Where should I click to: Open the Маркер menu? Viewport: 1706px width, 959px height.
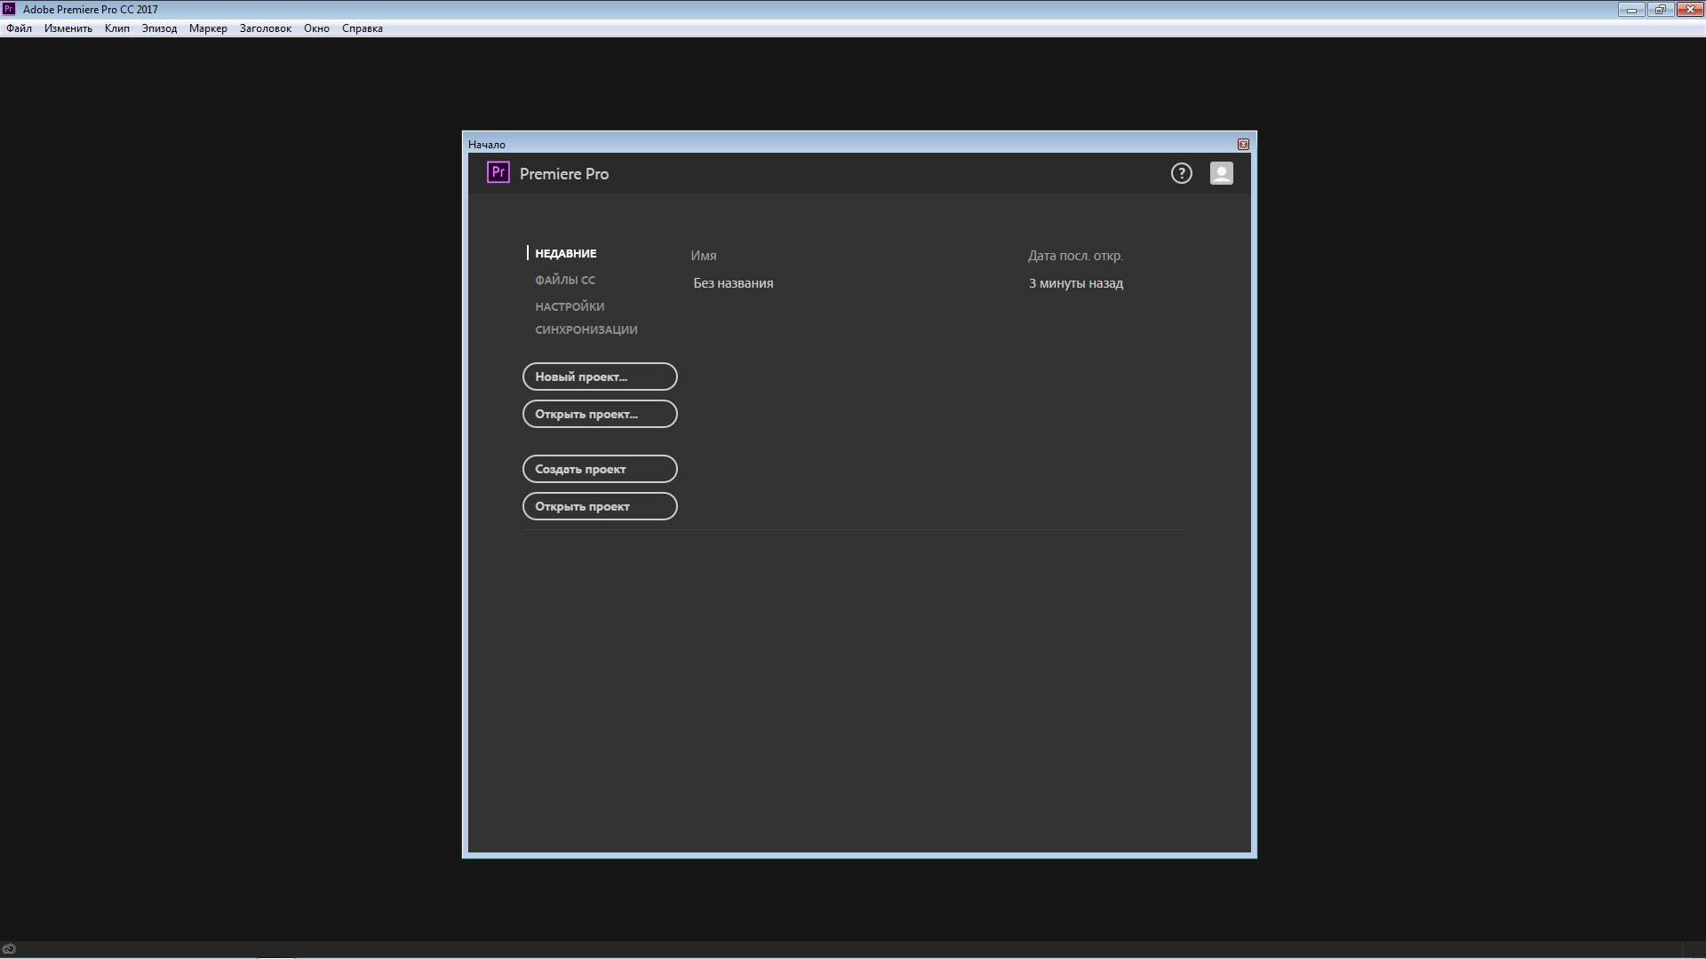[208, 28]
